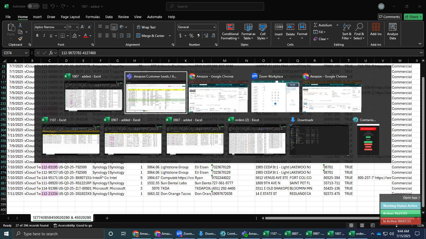This screenshot has height=239, width=426.
Task: Click the Insert Function fx icon
Action: point(51,53)
